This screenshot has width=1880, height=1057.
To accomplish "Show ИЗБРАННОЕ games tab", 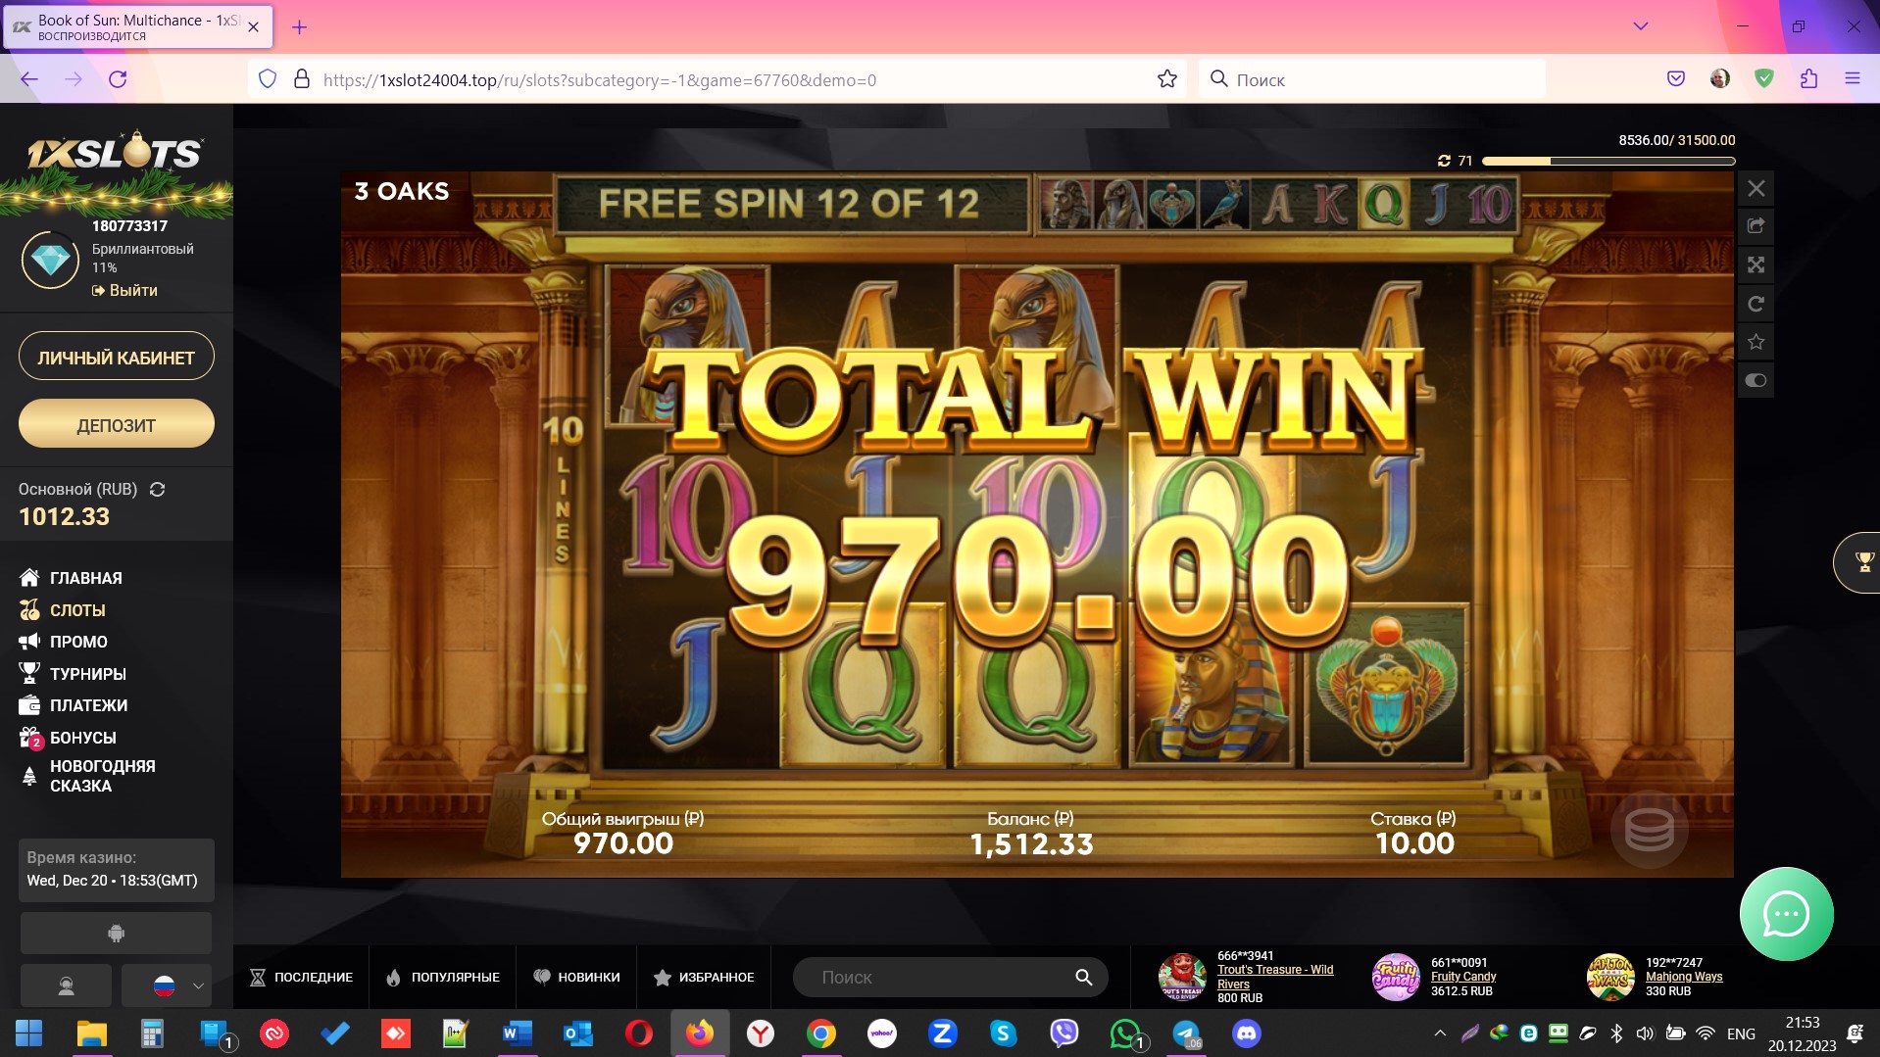I will tap(704, 977).
